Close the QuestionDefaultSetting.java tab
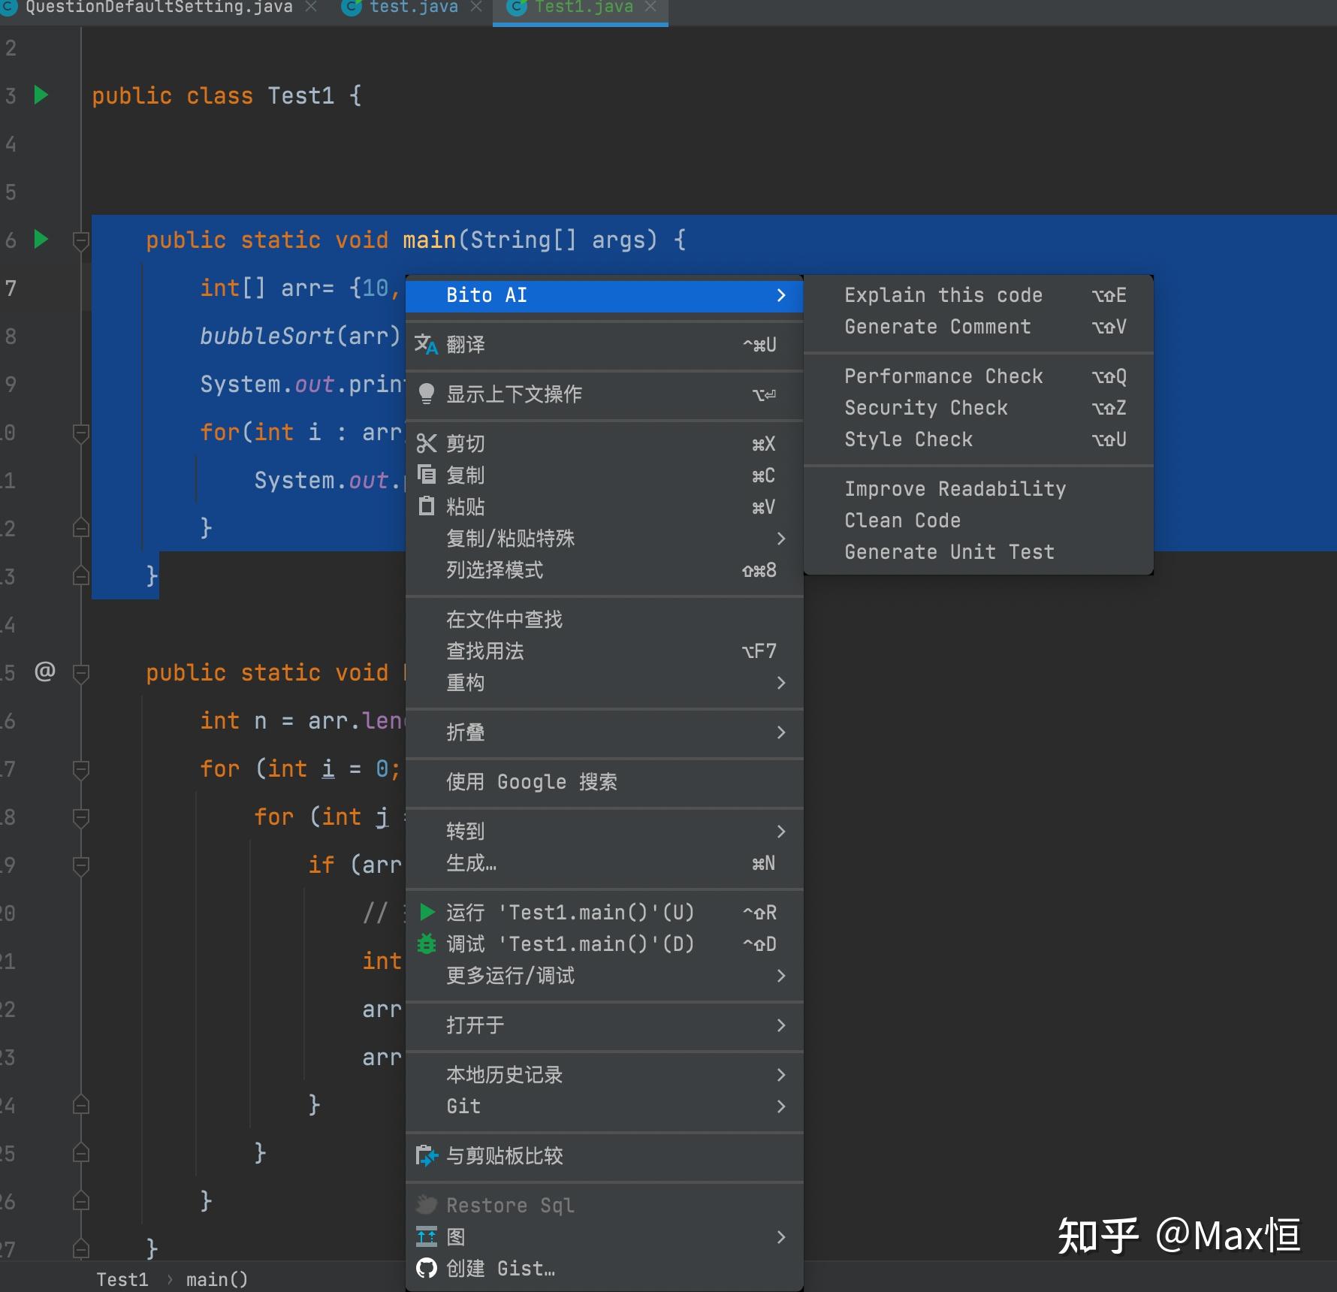This screenshot has width=1337, height=1292. pos(311,7)
